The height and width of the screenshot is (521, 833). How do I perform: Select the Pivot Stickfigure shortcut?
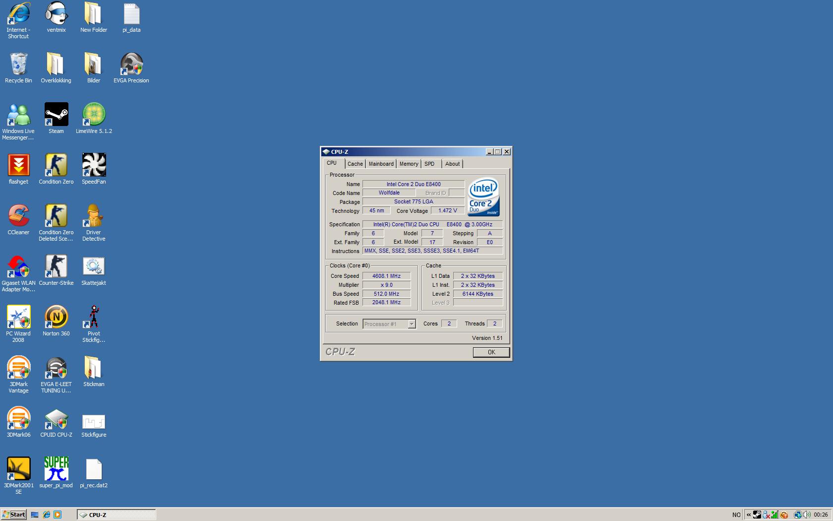pos(94,324)
